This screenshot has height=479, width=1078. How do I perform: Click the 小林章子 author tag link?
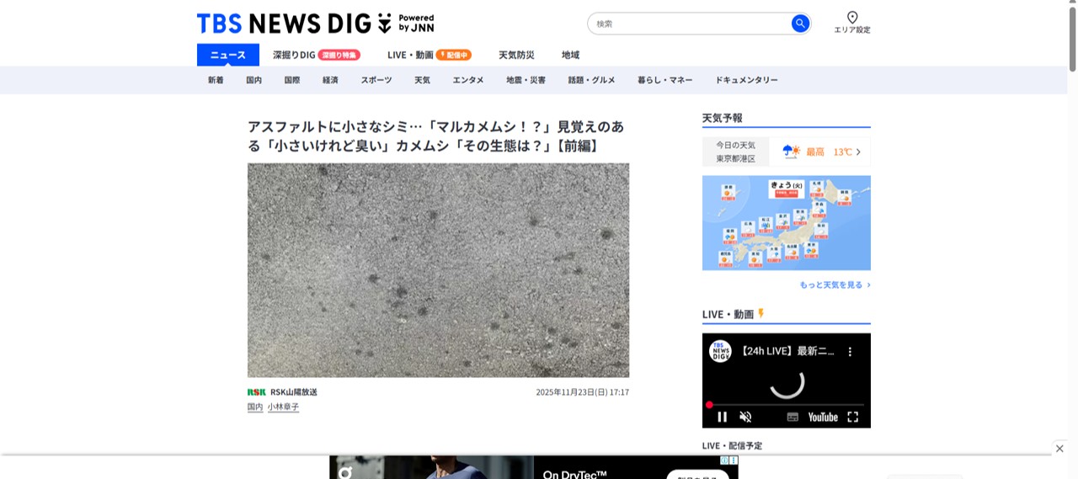283,407
